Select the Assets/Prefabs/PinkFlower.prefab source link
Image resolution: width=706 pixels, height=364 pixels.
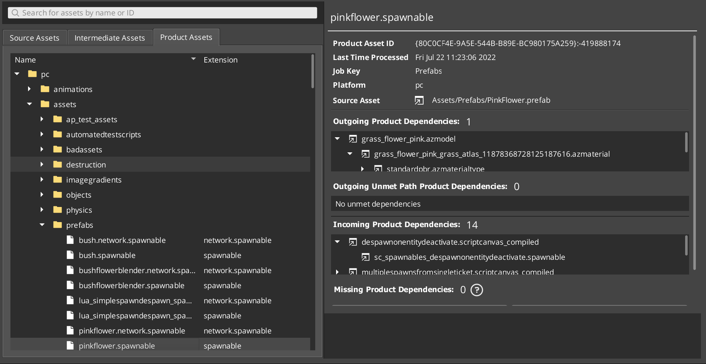[x=491, y=101]
